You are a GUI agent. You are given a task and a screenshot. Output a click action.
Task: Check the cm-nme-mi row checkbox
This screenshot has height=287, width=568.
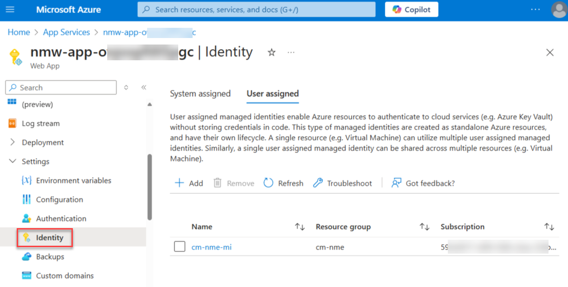click(180, 247)
